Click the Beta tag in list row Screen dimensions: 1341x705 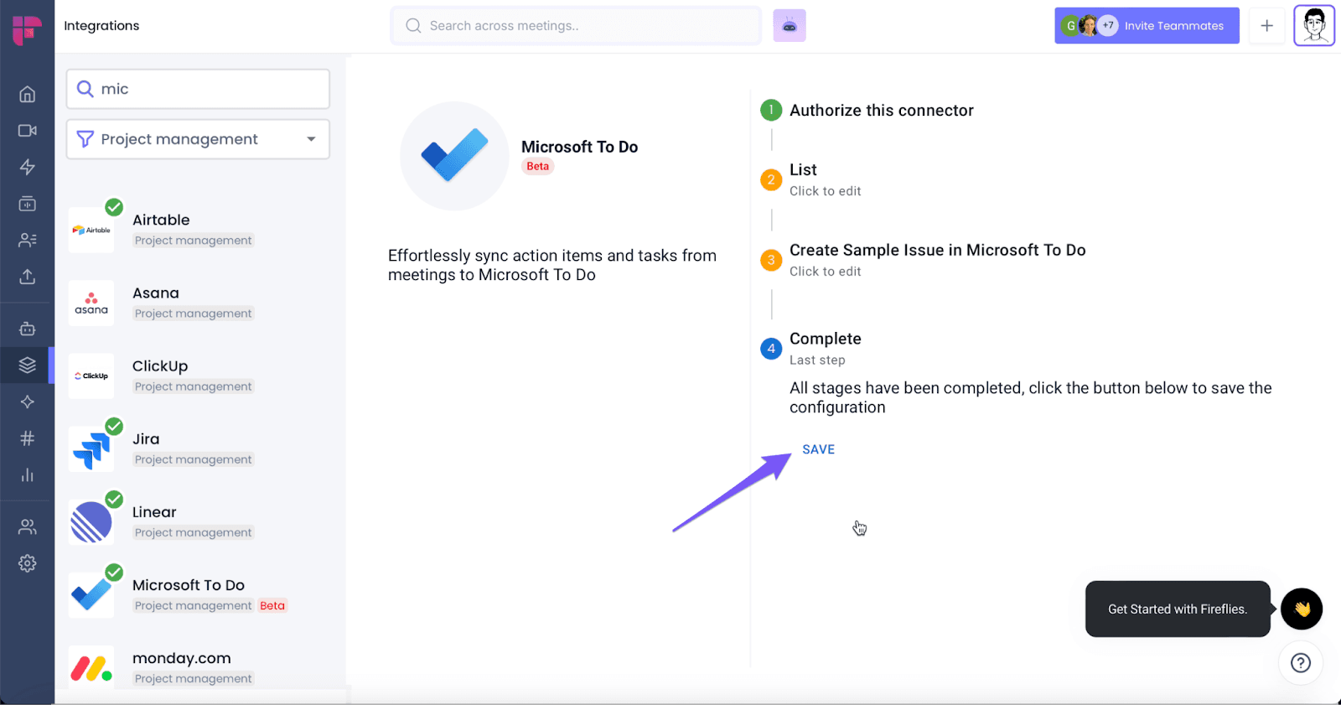pyautogui.click(x=272, y=605)
